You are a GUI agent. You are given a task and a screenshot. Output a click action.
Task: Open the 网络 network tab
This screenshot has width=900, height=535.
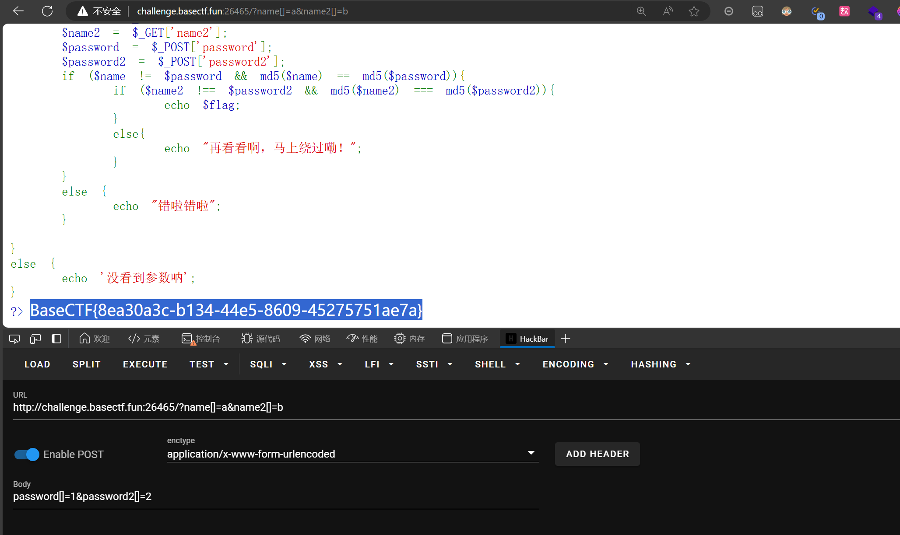(x=315, y=339)
